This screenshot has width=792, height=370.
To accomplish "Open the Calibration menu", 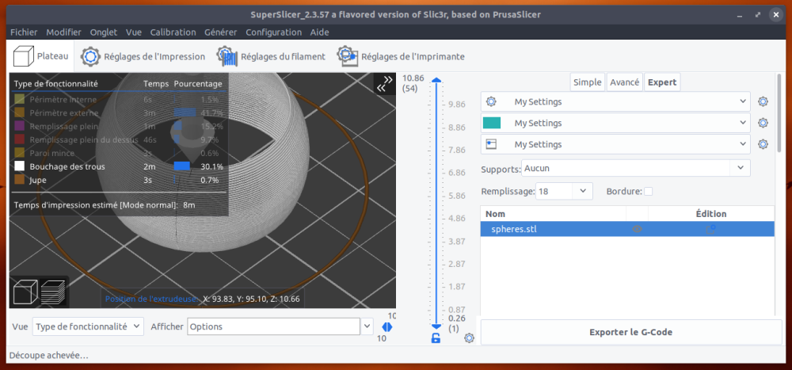I will pyautogui.click(x=173, y=32).
